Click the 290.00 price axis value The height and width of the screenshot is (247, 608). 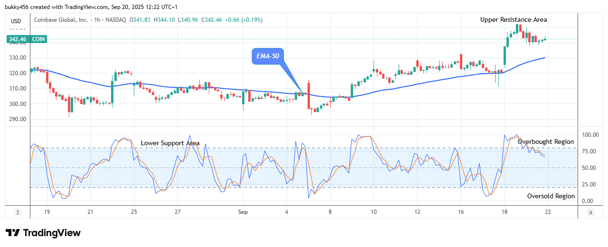[x=19, y=119]
